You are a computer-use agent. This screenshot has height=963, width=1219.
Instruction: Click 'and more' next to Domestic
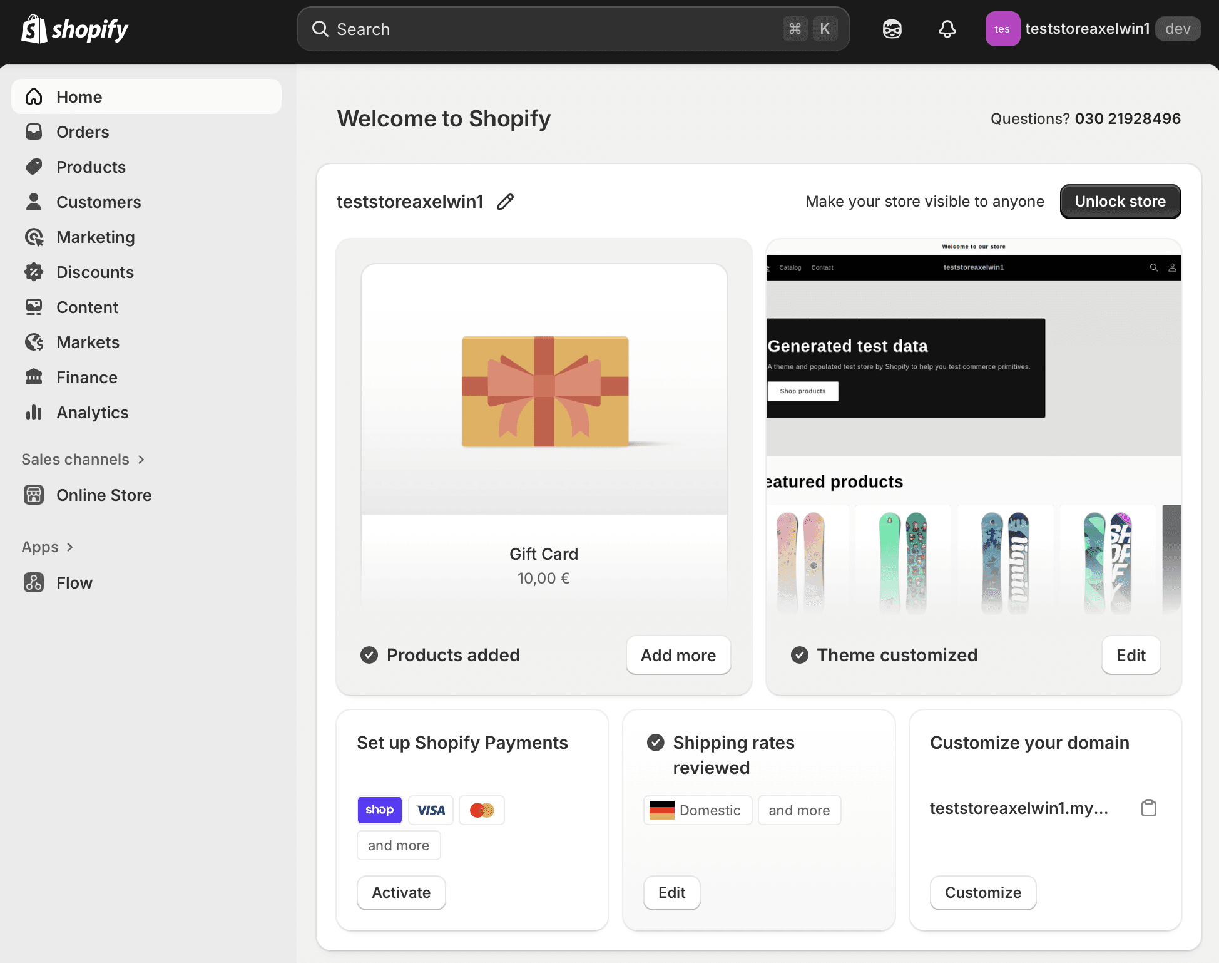799,810
